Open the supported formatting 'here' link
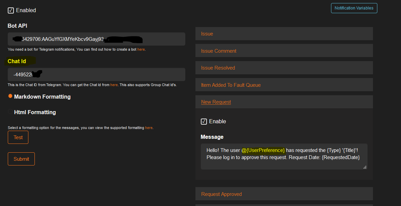 (149, 128)
